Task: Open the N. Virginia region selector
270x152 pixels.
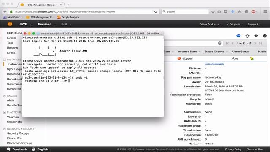Action: [235, 24]
